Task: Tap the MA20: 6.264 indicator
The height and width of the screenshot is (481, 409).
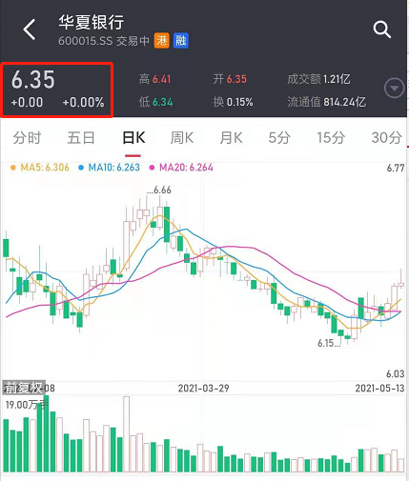Action: 181,168
